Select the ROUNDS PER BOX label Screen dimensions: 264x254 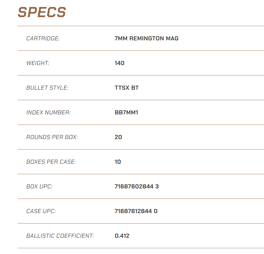52,137
